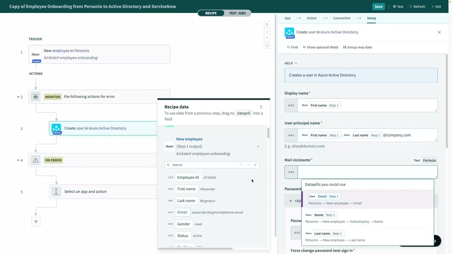
Task: Click Personio icon beside New employee output
Action: (169, 146)
